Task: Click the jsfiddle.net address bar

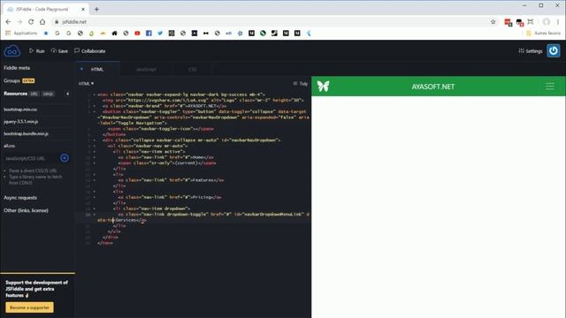Action: tap(271, 22)
